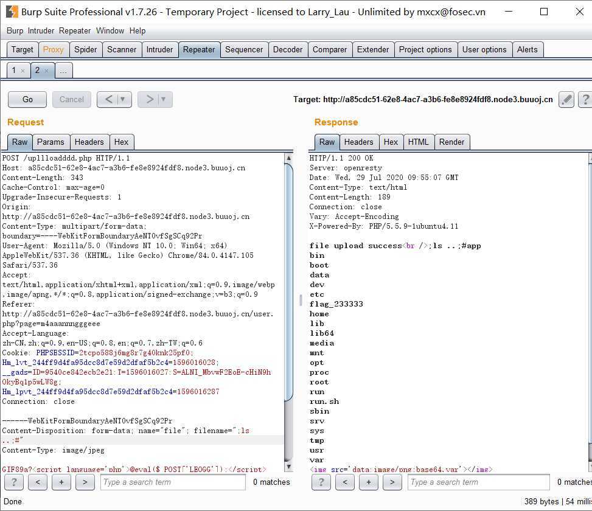The image size is (592, 511).
Task: Show Response Hex view
Action: tap(391, 142)
